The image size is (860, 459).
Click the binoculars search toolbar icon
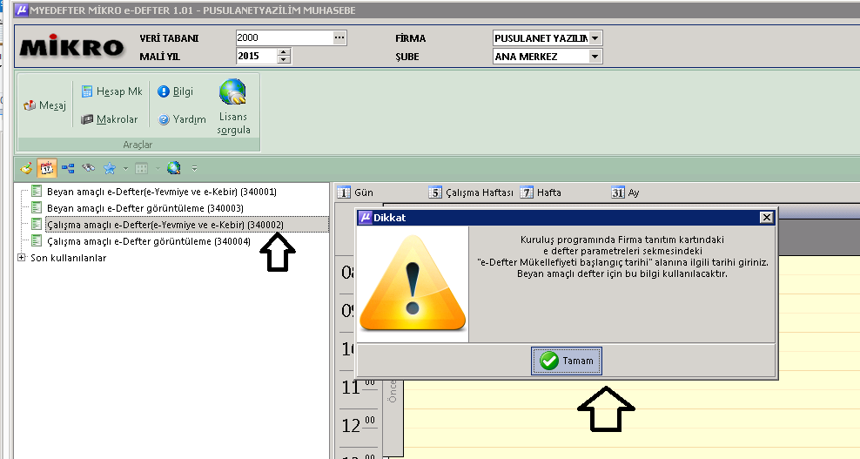[88, 168]
